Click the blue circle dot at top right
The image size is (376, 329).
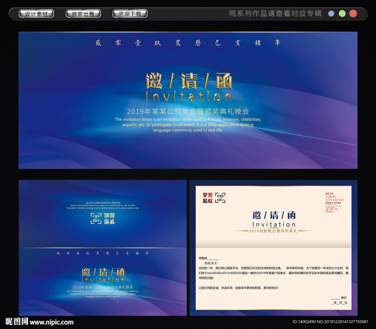[331, 14]
